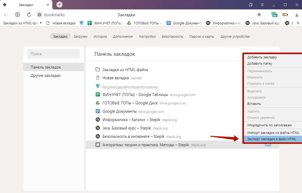Choose Добавить папку from context menu

260,63
